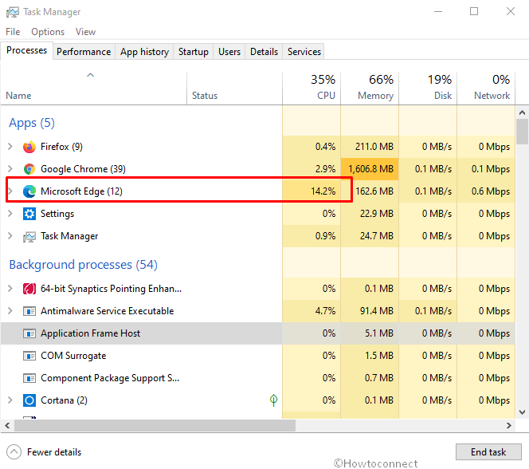Sort by the Memory column header
The width and height of the screenshot is (529, 469).
coord(370,88)
